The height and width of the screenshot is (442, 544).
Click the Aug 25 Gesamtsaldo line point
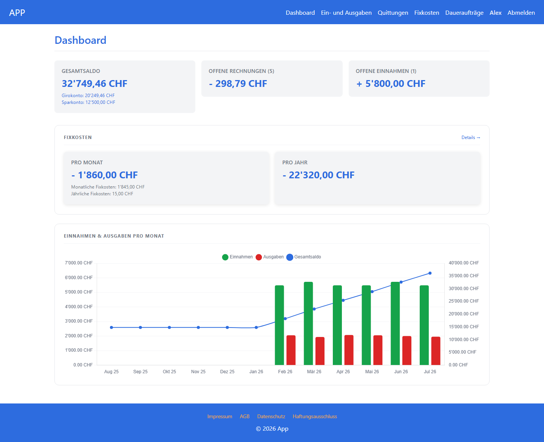111,328
